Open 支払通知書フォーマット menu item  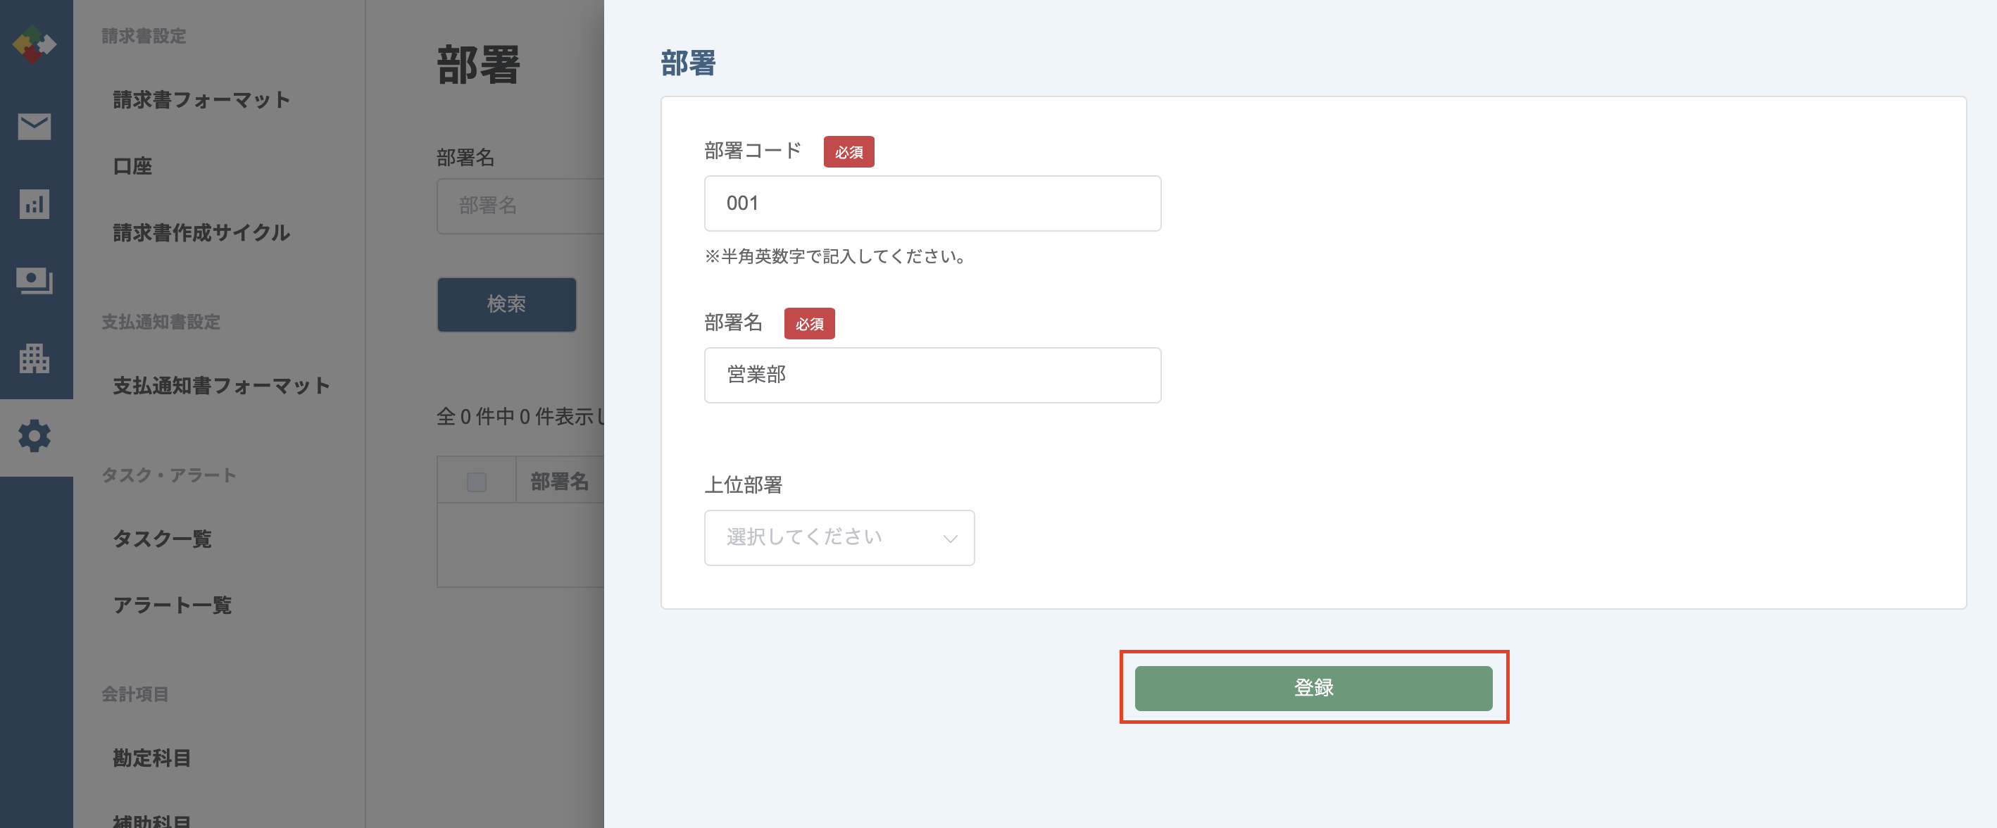pos(222,385)
